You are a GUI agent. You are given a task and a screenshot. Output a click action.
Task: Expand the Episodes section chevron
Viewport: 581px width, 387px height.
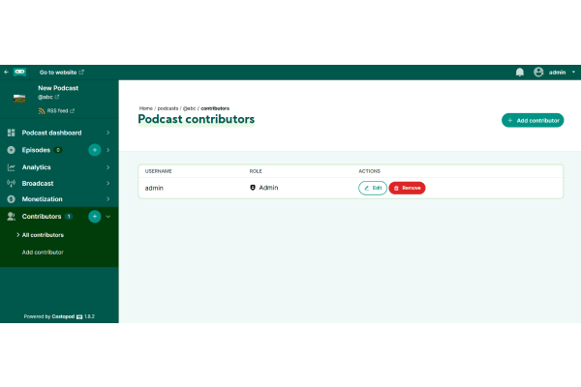coord(108,150)
